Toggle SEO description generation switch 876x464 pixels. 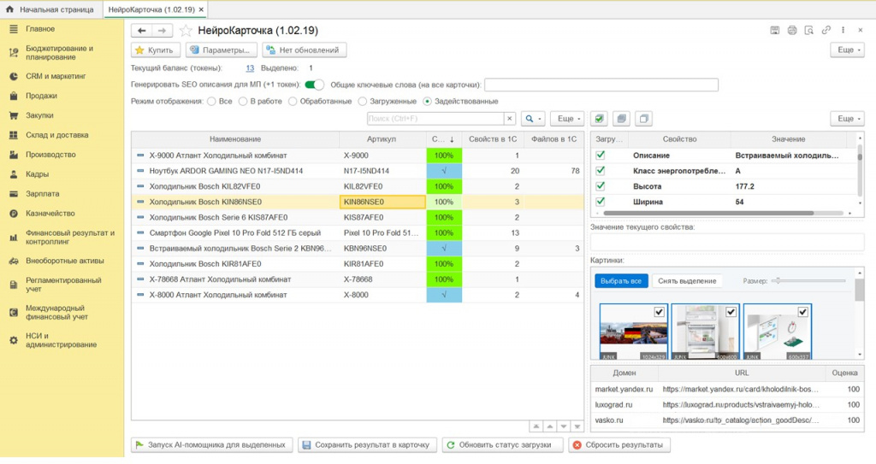click(314, 85)
